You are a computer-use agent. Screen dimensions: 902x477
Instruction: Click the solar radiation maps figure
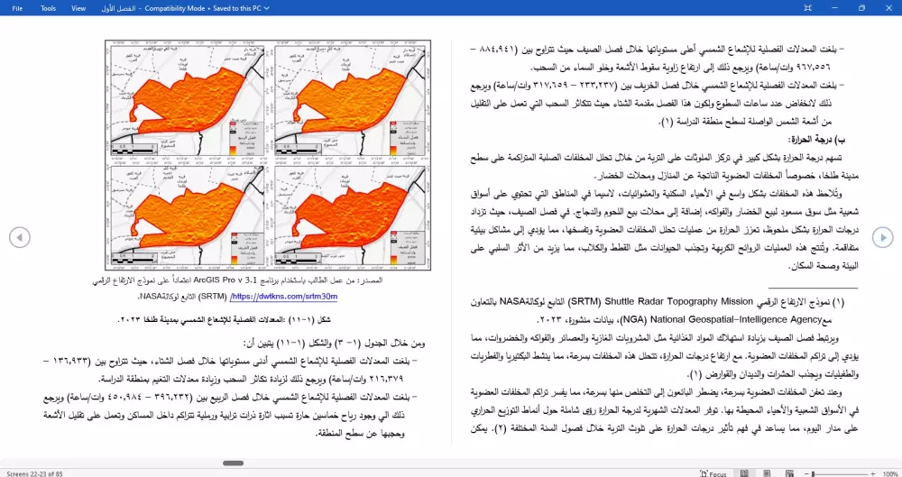(x=268, y=155)
